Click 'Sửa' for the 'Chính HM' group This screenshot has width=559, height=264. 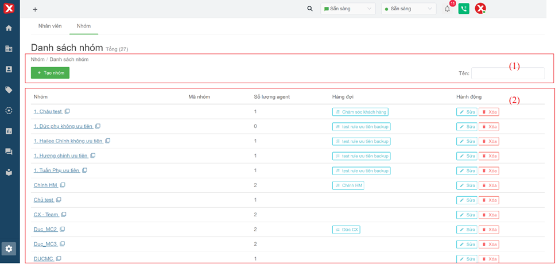click(467, 185)
